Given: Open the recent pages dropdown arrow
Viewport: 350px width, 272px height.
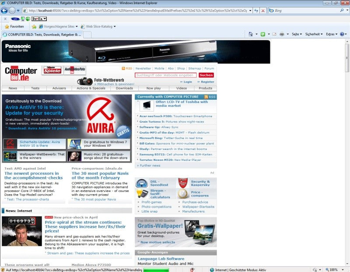Looking at the screenshot, I should 18,10.
